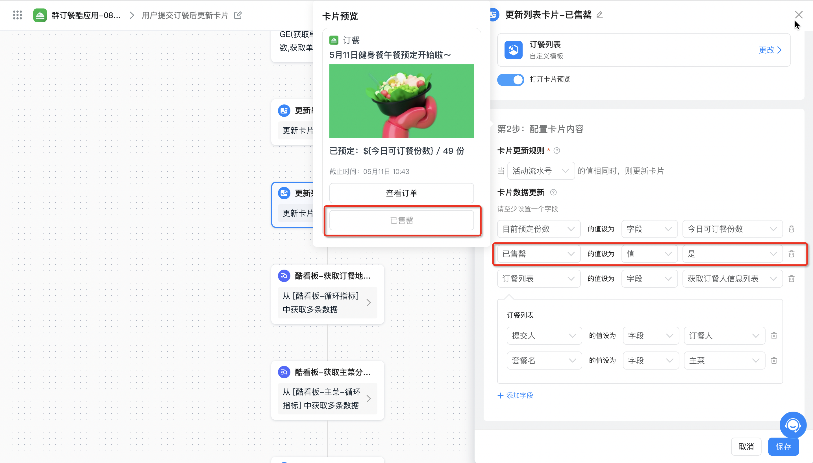Click edit icon beside workflow name
This screenshot has height=463, width=813.
(238, 15)
